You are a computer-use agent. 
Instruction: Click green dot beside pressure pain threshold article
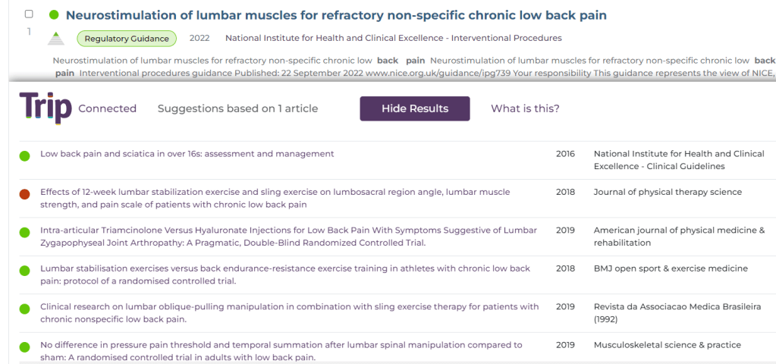[x=25, y=347]
